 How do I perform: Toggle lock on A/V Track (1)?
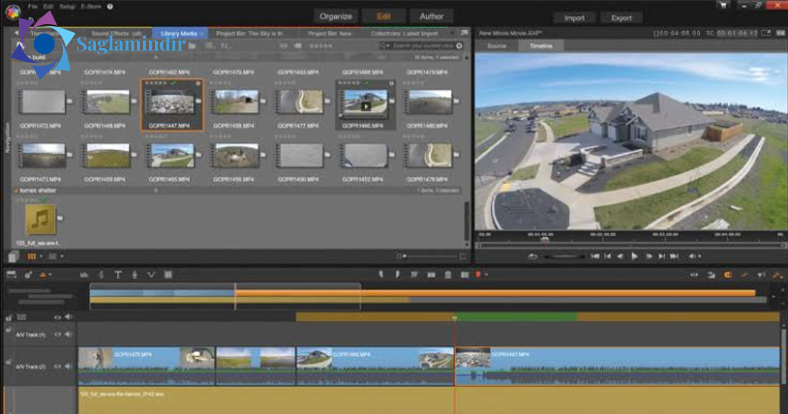9,329
